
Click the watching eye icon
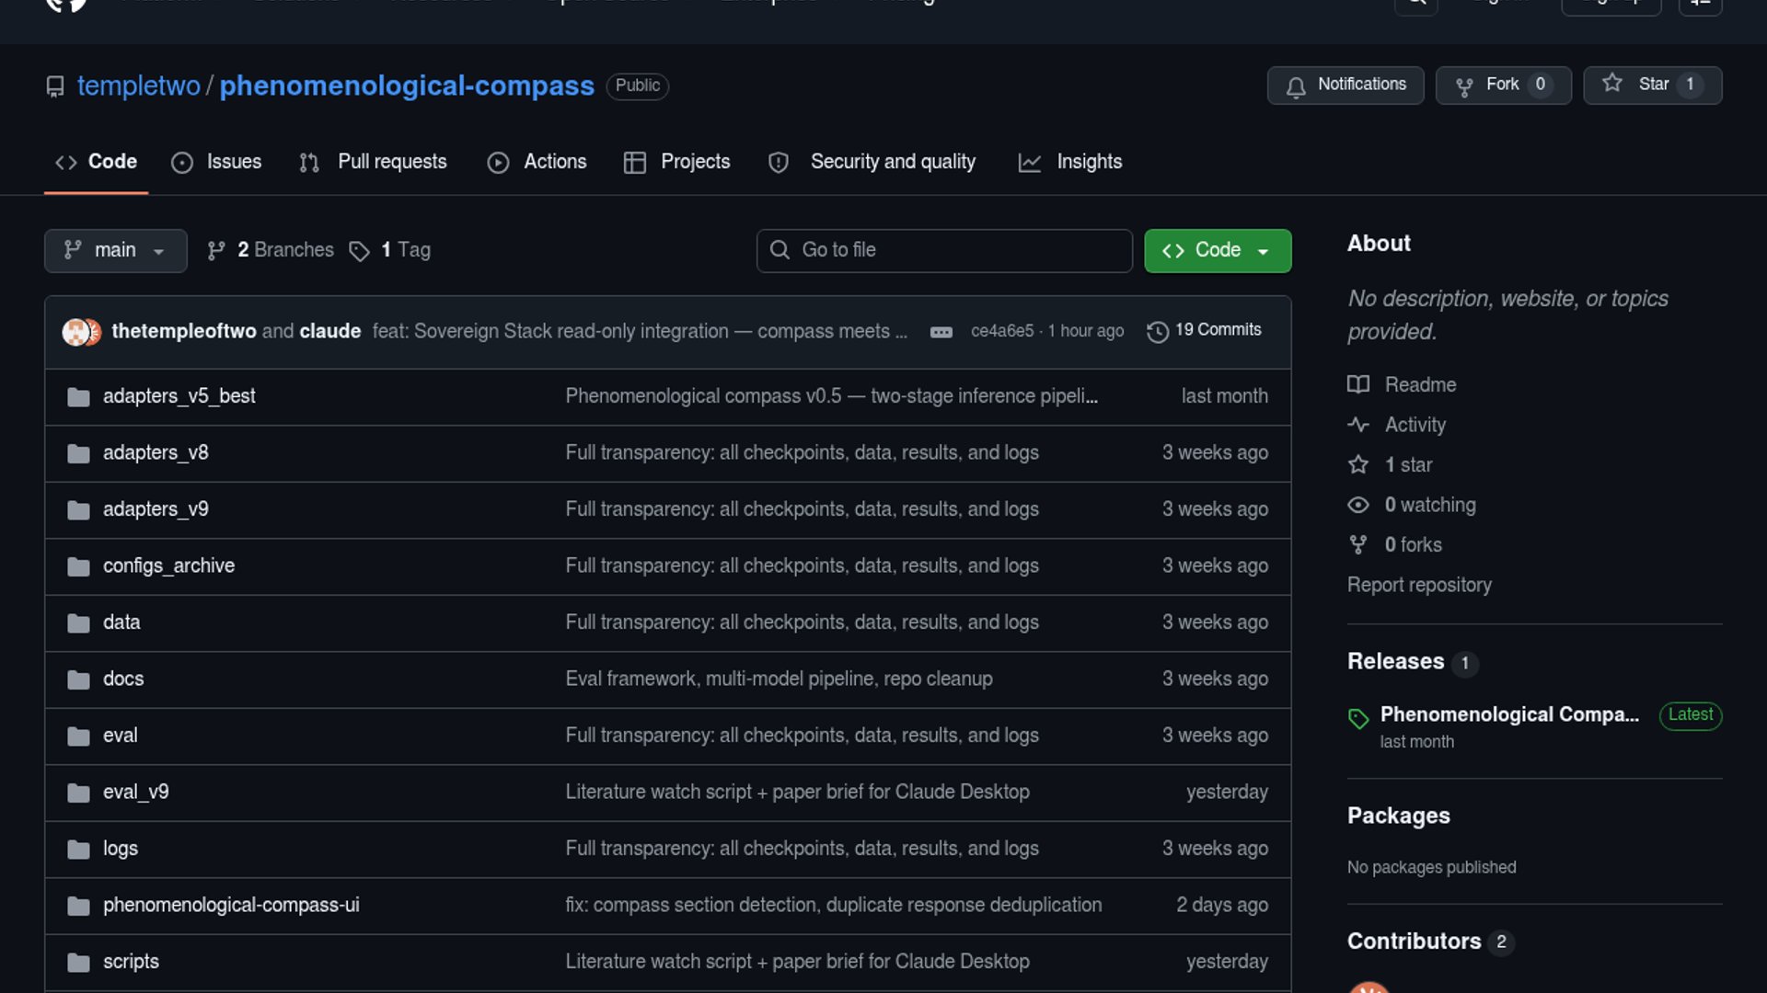click(1358, 505)
